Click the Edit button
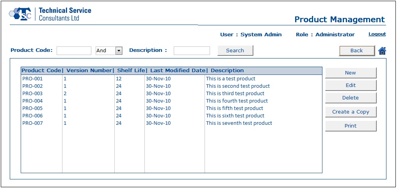 click(351, 85)
